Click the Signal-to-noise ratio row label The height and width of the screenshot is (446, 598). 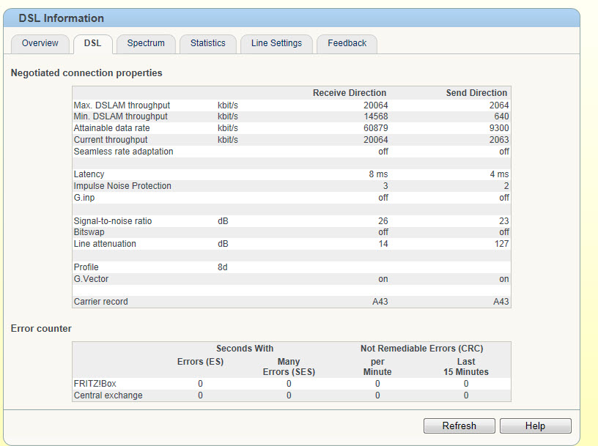click(113, 221)
